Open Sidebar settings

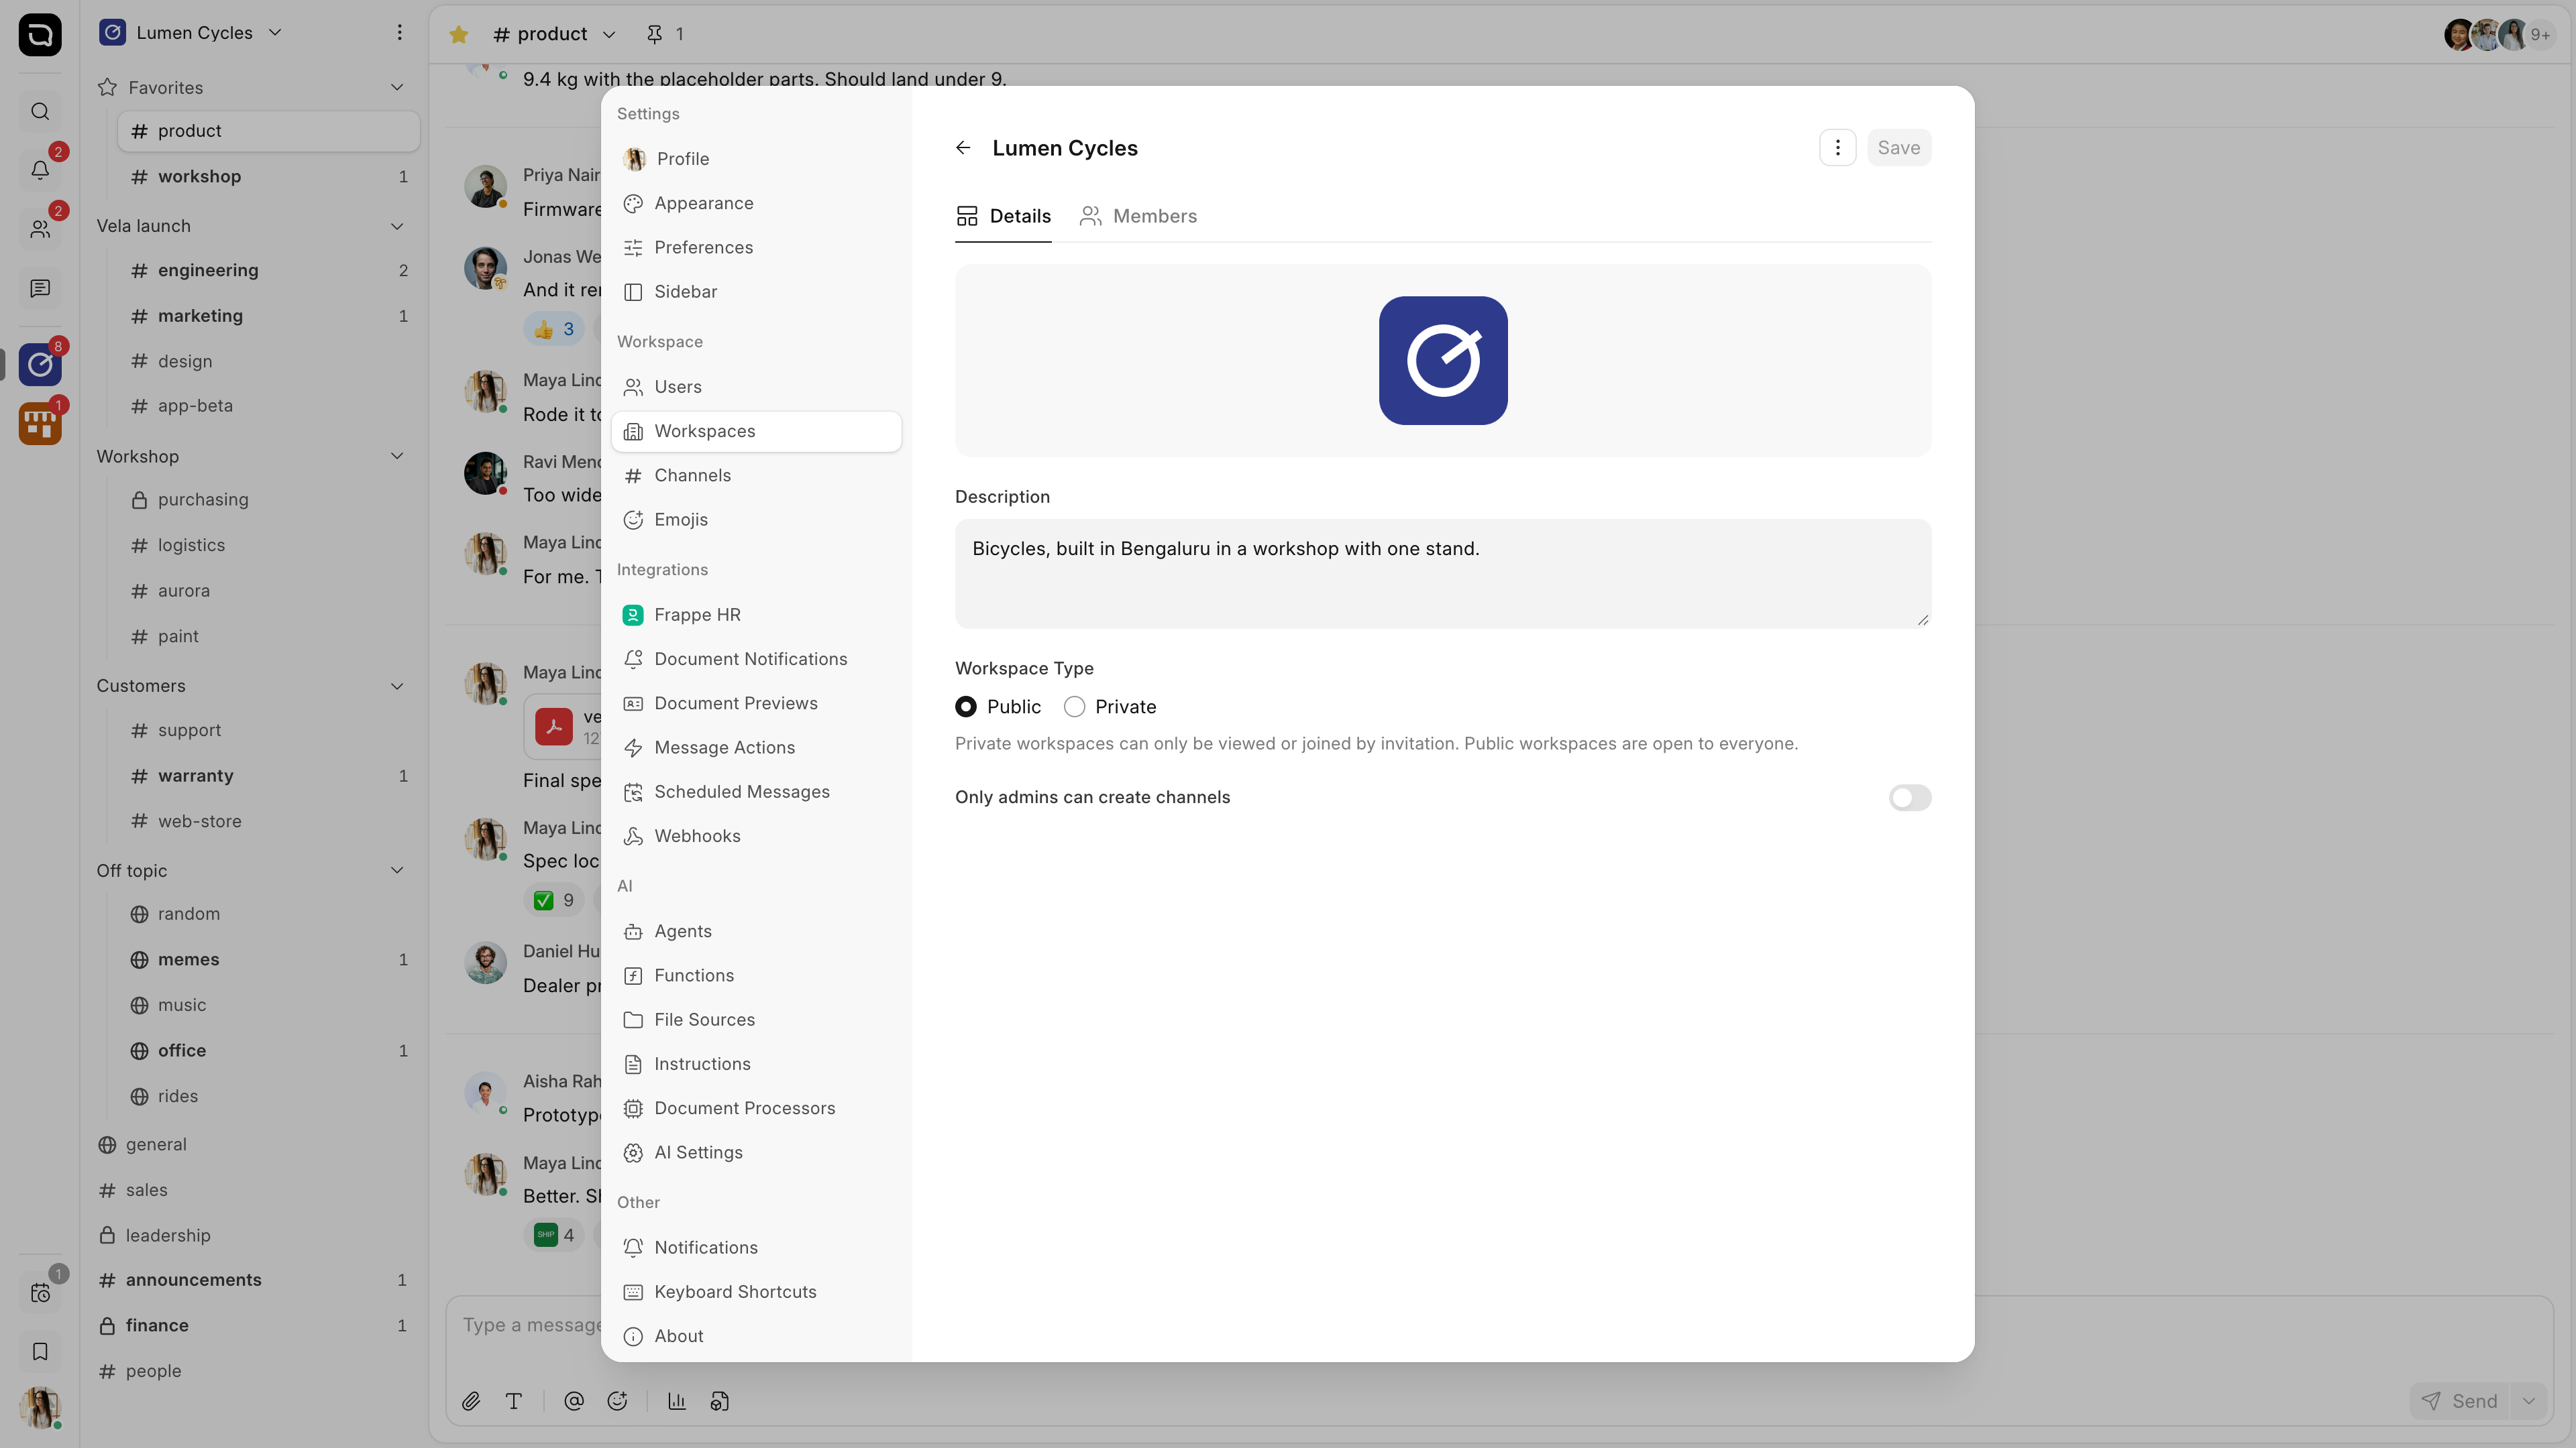tap(756, 292)
